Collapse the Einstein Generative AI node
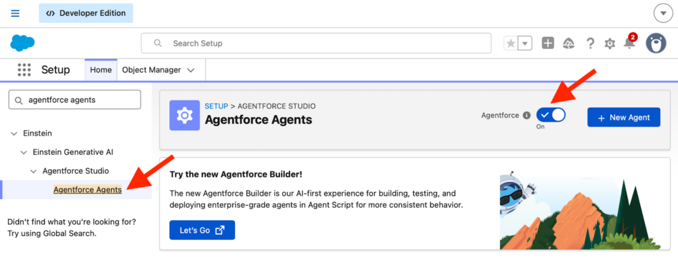 (x=23, y=152)
